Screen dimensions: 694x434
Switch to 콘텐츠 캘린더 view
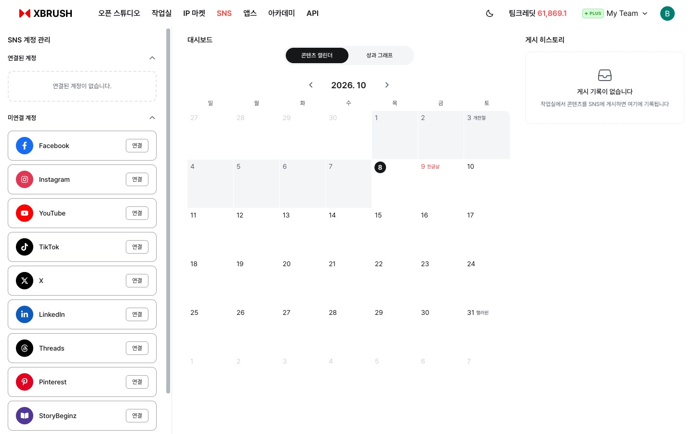[x=317, y=55]
